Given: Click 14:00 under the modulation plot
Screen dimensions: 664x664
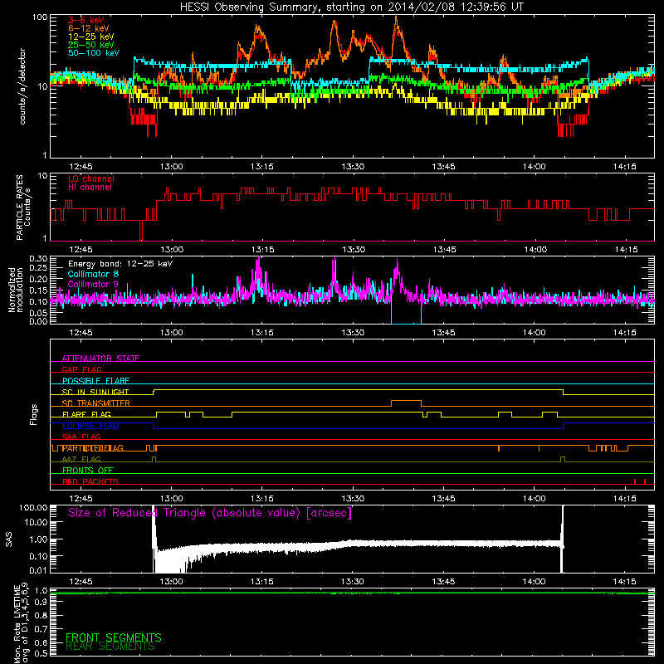Looking at the screenshot, I should (x=535, y=333).
